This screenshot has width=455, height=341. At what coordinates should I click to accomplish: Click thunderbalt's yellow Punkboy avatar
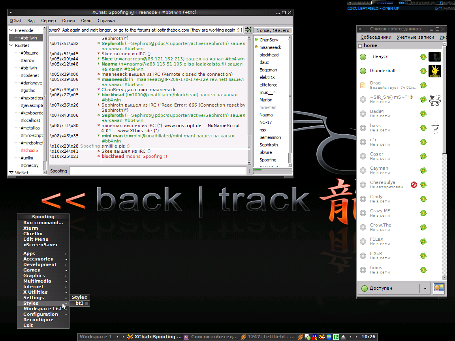pos(435,71)
